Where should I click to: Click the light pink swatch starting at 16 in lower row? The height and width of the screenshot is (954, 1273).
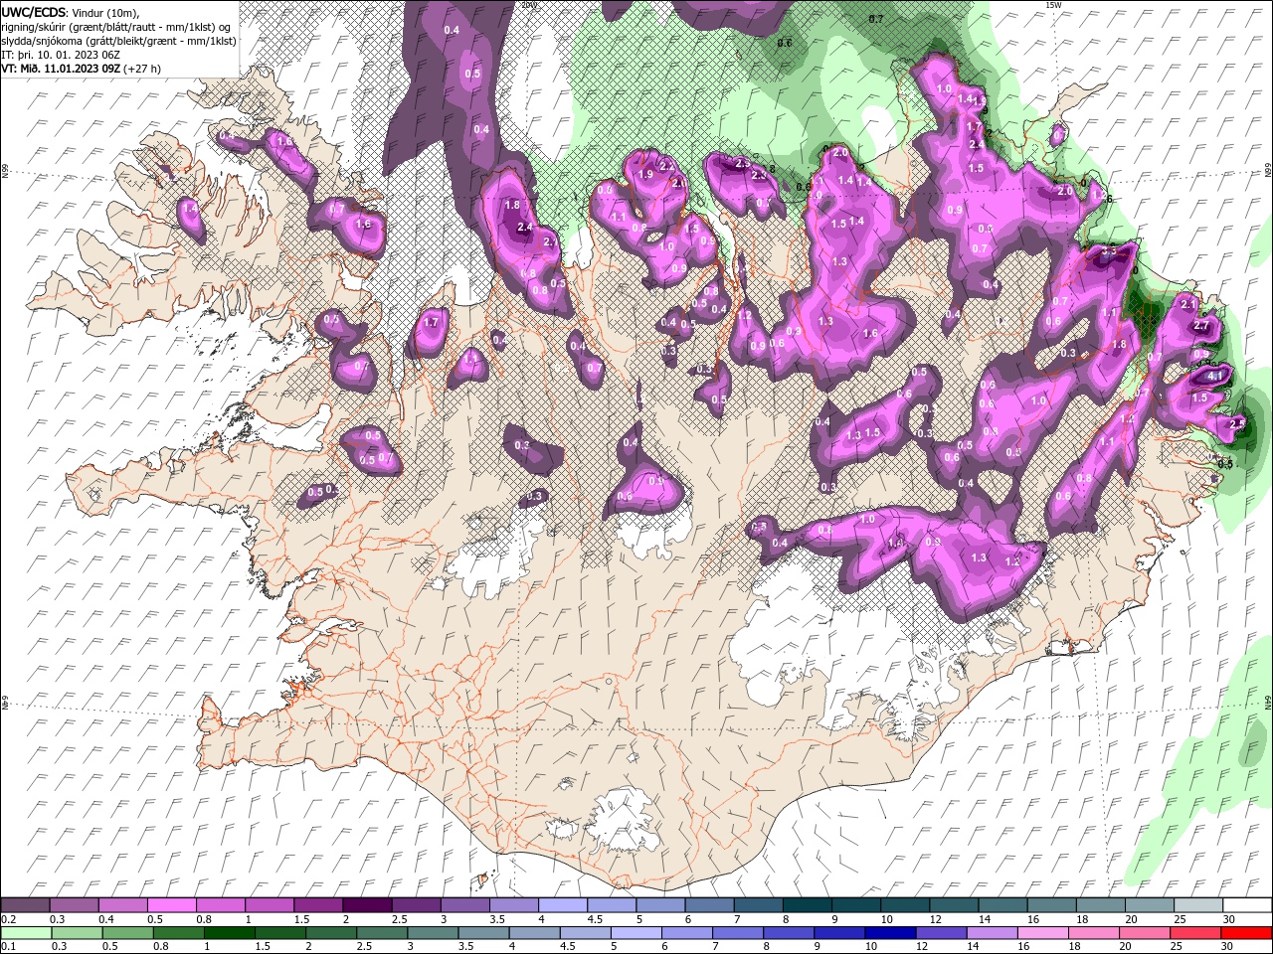[x=1041, y=933]
